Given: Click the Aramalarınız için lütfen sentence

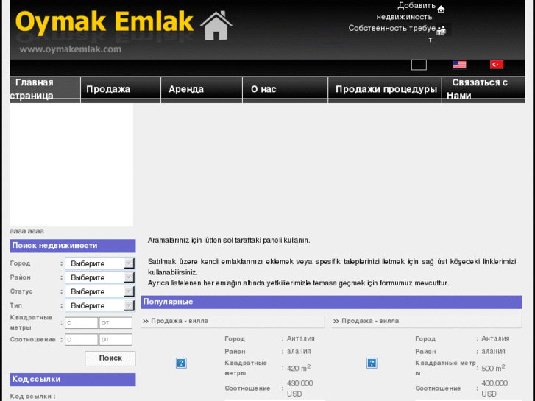Looking at the screenshot, I should coord(229,241).
